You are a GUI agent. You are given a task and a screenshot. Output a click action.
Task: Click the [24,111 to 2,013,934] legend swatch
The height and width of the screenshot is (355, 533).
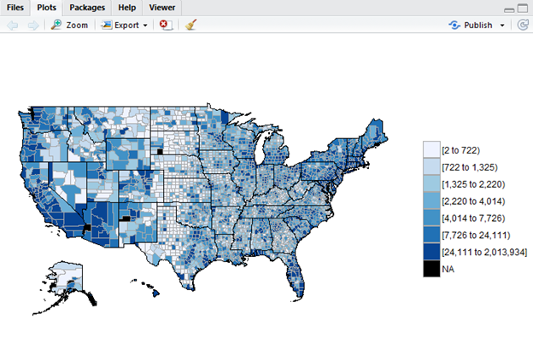(x=431, y=252)
